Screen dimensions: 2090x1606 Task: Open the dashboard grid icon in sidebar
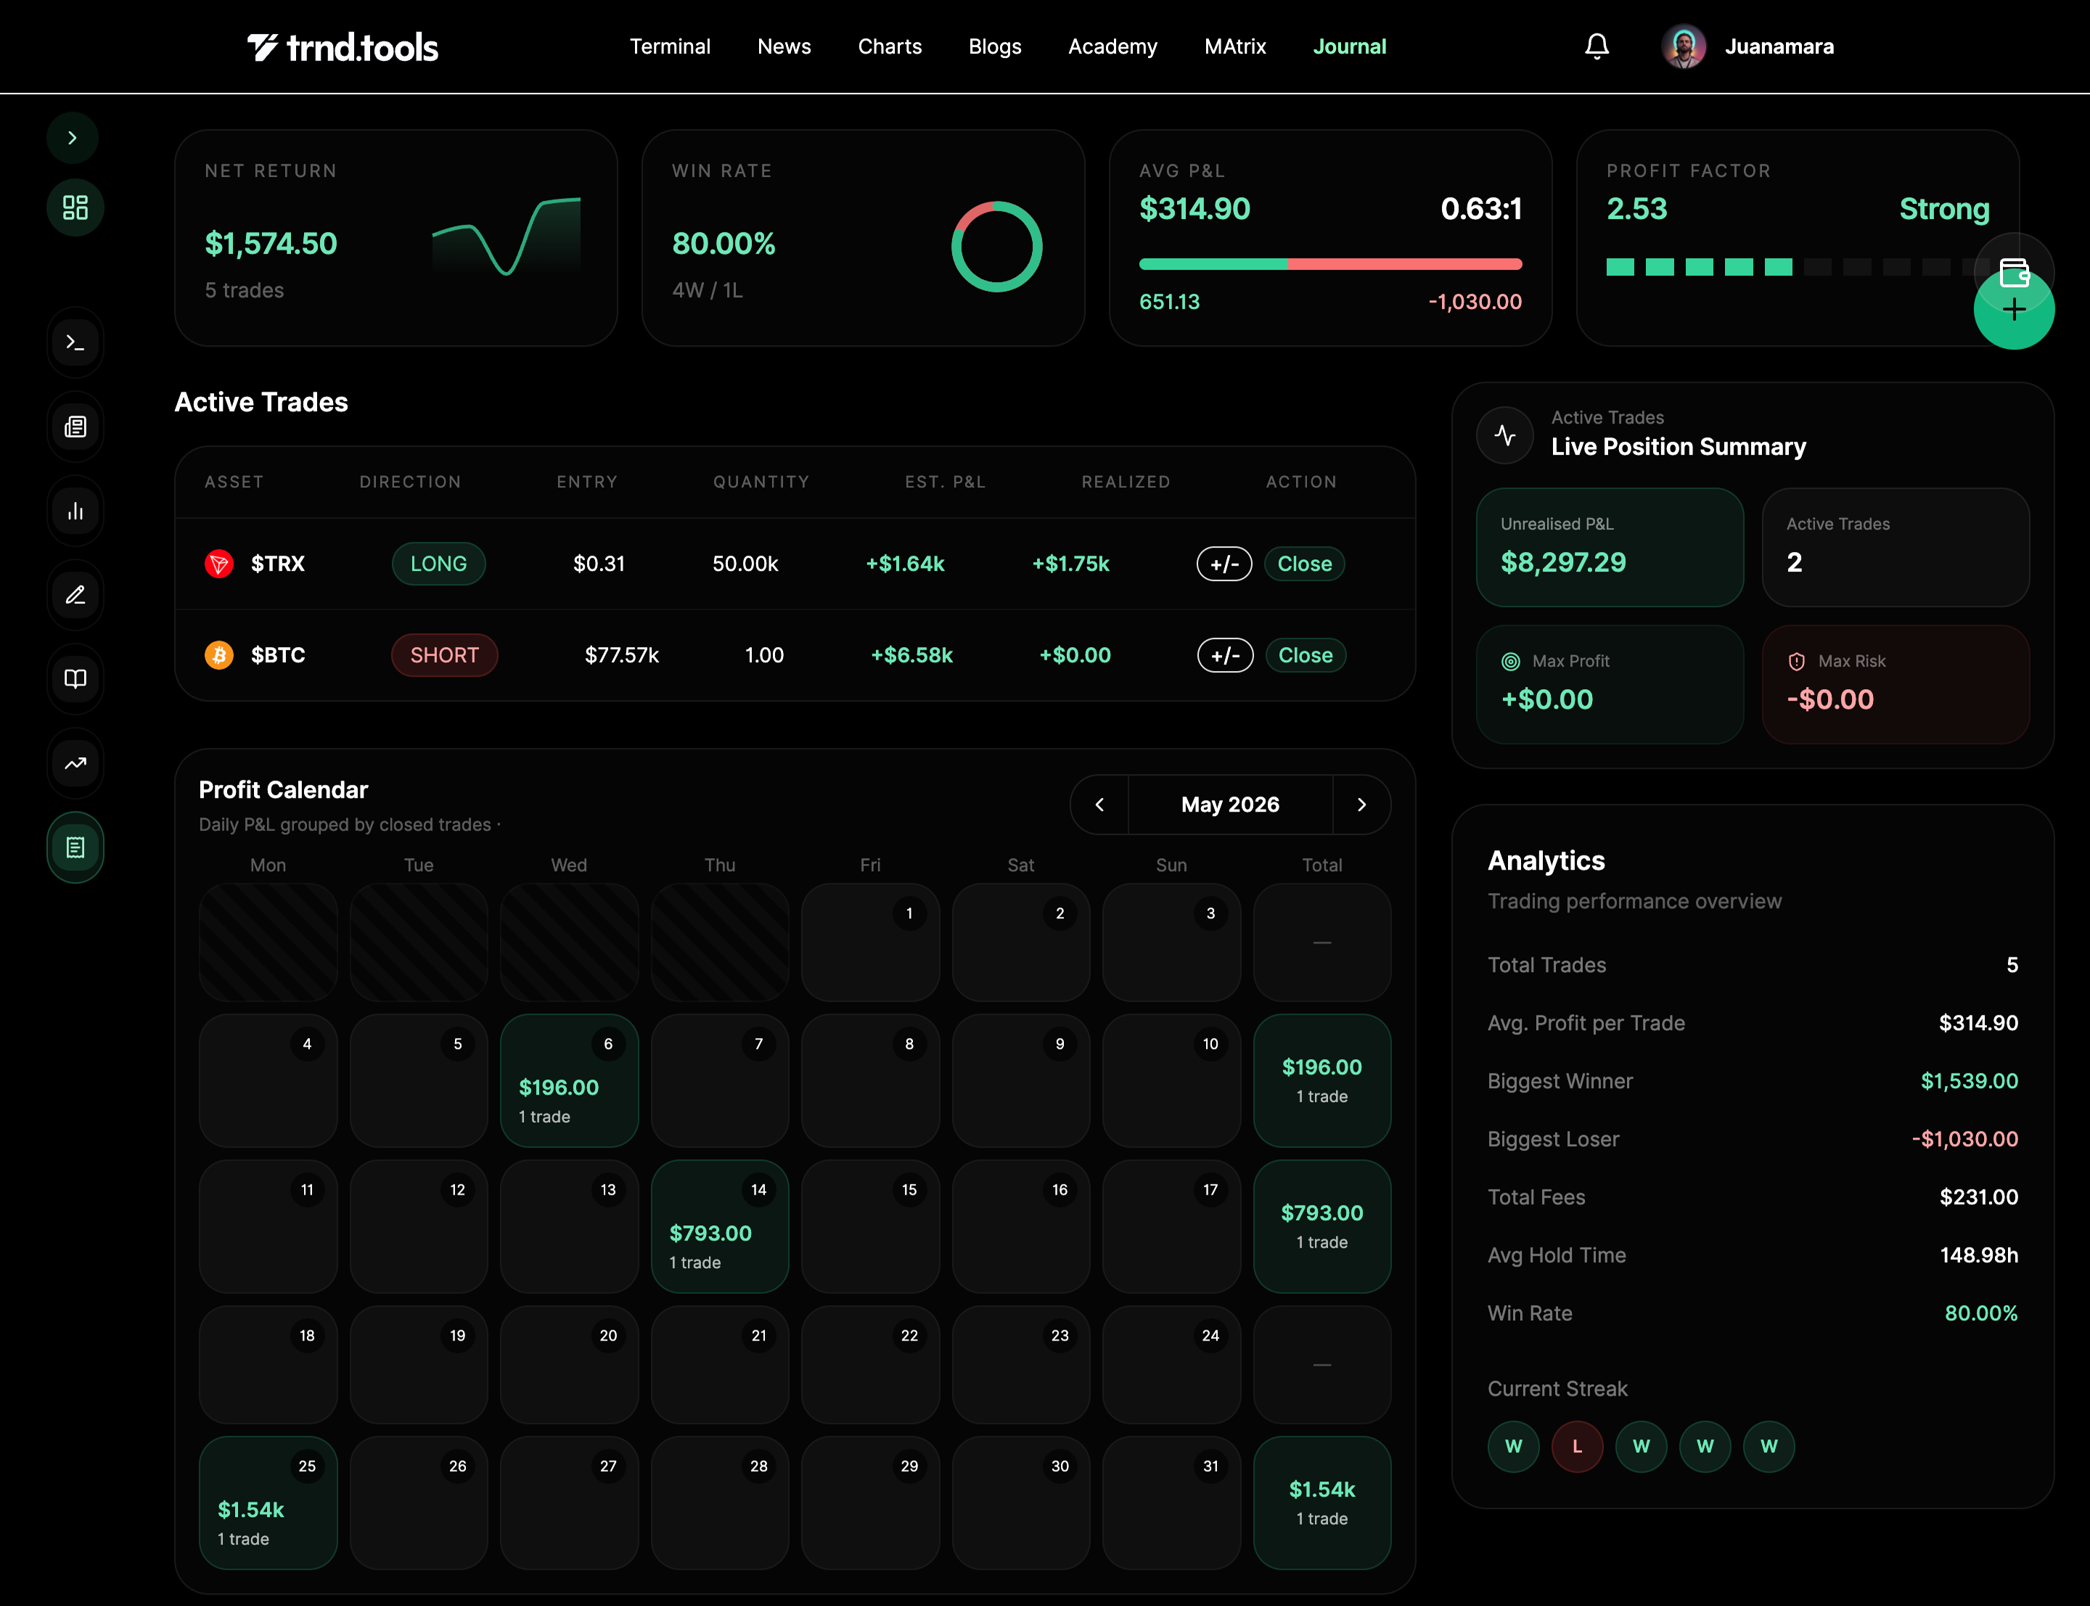(75, 207)
